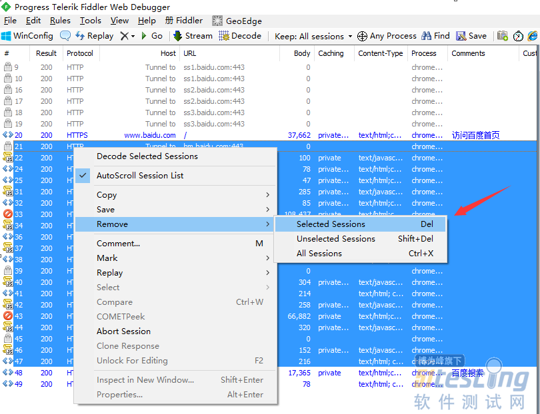Click the GeoEdge menu item
540x414 pixels.
click(237, 21)
